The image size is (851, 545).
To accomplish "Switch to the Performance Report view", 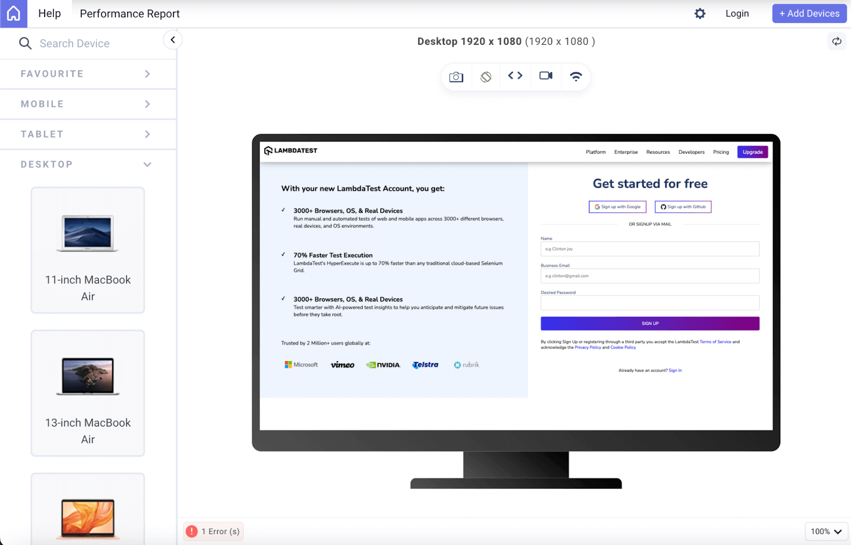I will (129, 13).
